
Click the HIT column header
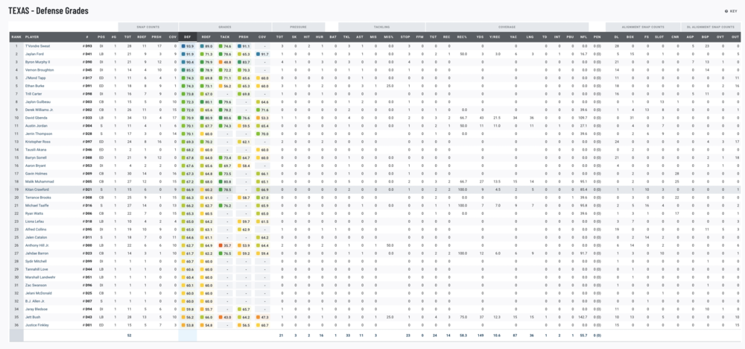tap(308, 37)
